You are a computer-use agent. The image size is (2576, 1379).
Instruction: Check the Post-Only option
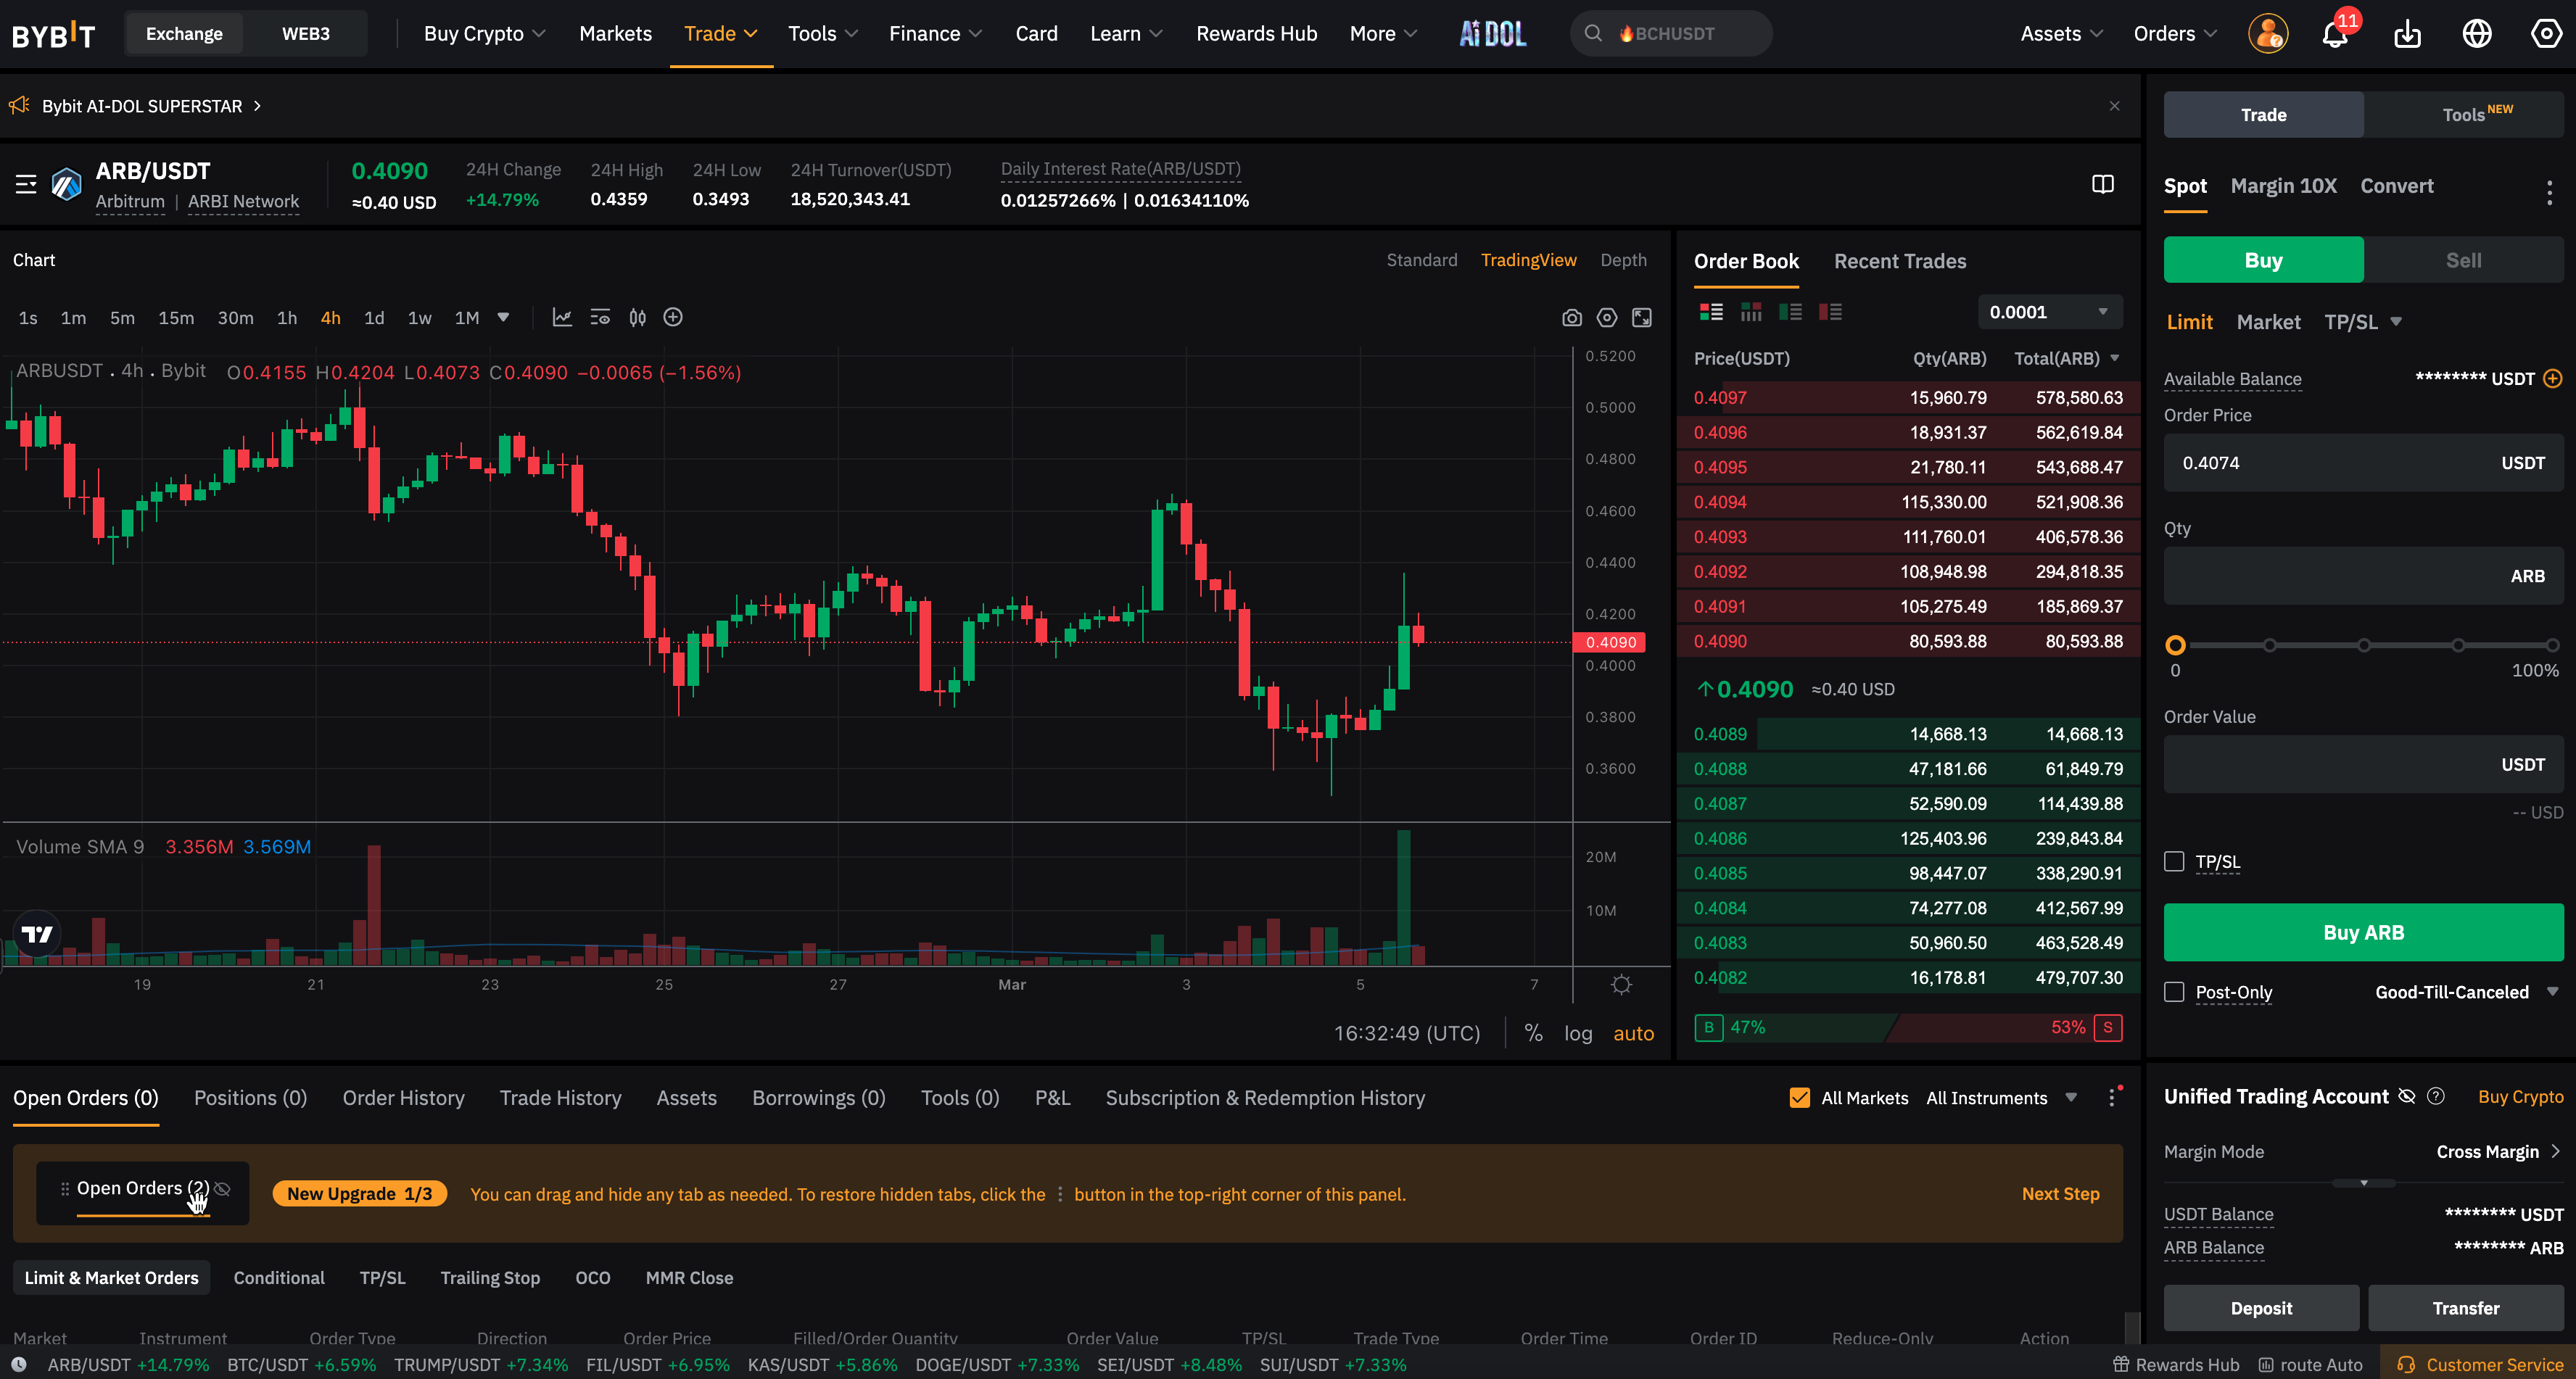point(2173,992)
